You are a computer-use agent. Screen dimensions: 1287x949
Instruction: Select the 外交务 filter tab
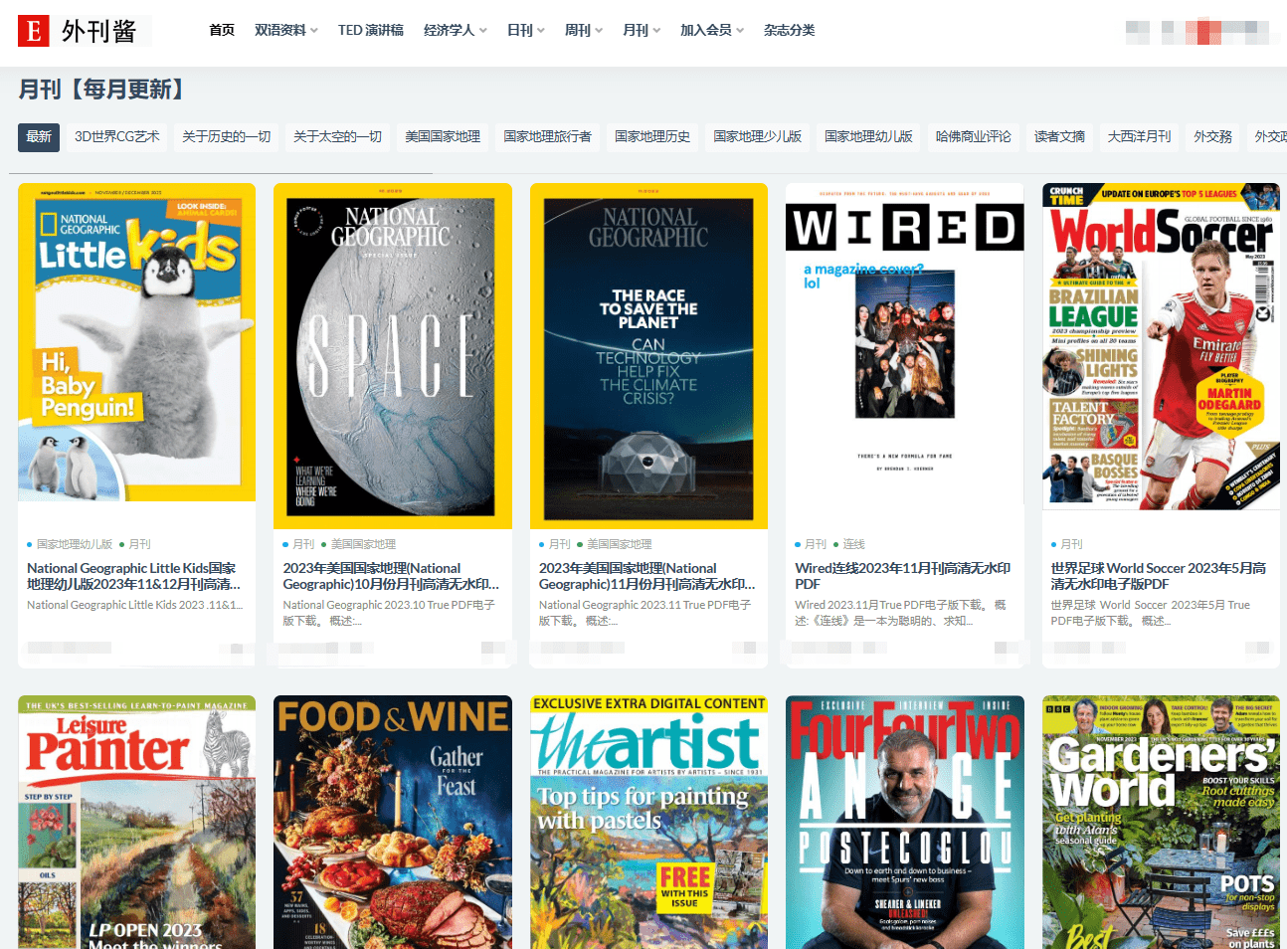click(x=1213, y=137)
